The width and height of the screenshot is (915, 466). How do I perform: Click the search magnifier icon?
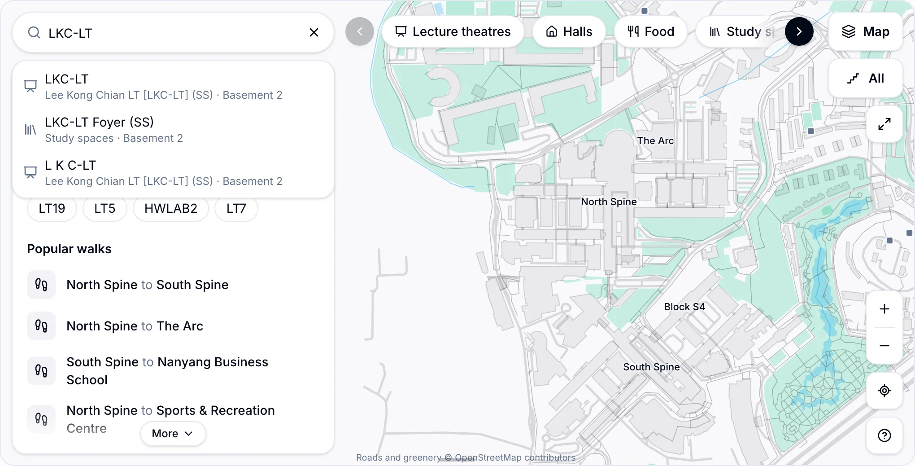click(x=34, y=32)
